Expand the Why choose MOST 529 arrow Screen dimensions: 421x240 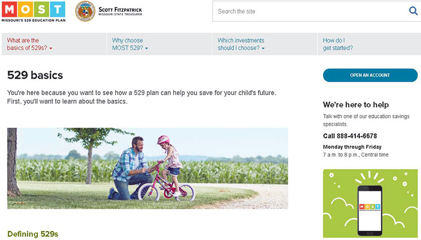[147, 49]
